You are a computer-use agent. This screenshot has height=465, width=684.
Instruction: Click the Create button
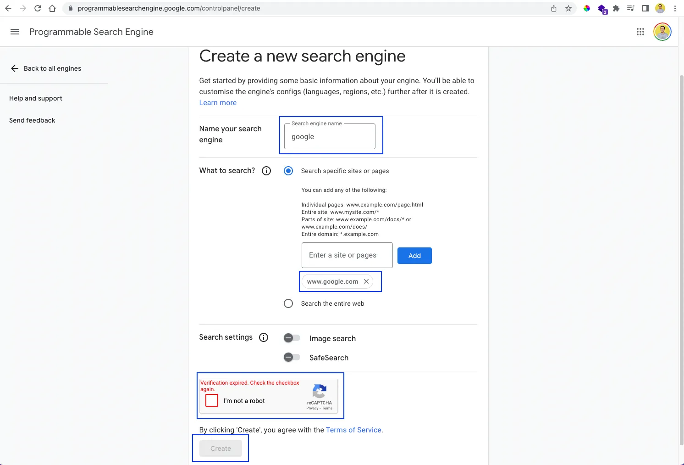click(221, 448)
